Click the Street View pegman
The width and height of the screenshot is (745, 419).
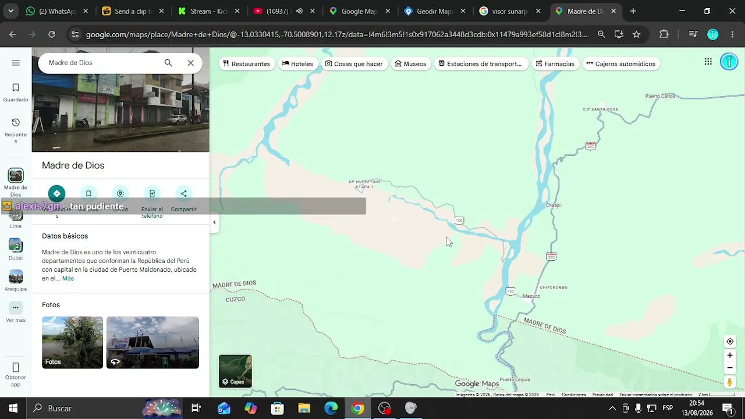730,382
